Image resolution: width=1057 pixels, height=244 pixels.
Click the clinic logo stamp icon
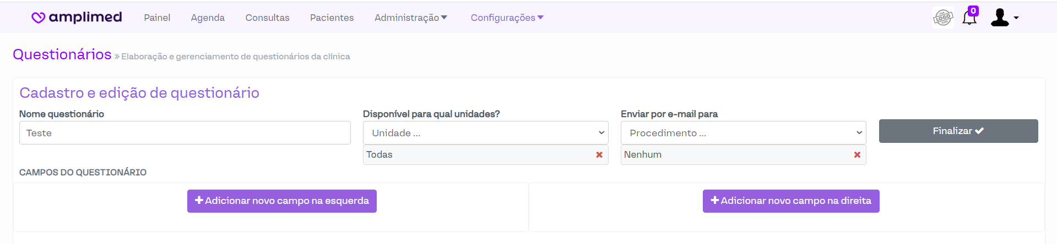click(x=943, y=18)
